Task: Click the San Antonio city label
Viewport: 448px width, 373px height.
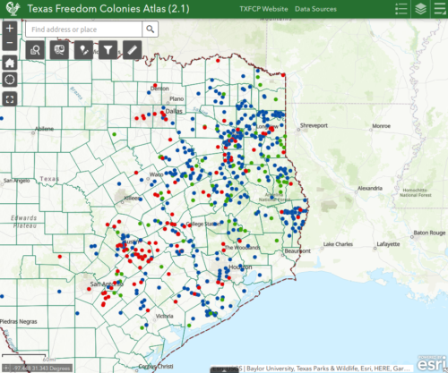Action: coord(107,284)
